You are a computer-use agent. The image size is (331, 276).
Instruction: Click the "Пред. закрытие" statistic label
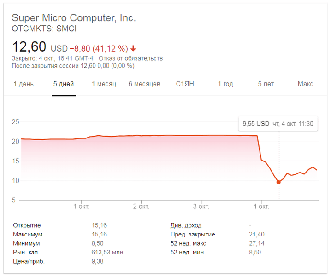192,234
